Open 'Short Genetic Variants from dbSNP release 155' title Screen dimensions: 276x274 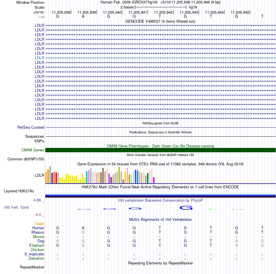pos(160,155)
